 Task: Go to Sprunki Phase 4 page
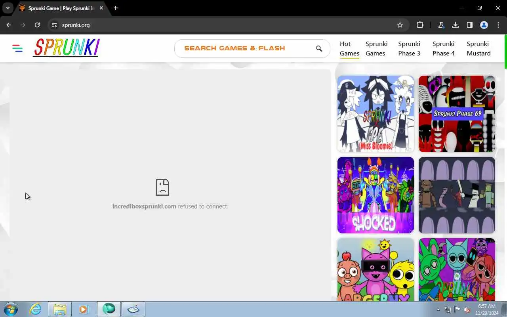click(x=444, y=48)
